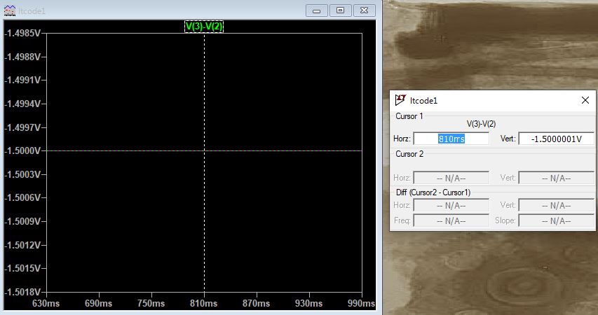Close the ltcode1 cursor dialog
Screen dimensions: 598x315
[x=585, y=100]
